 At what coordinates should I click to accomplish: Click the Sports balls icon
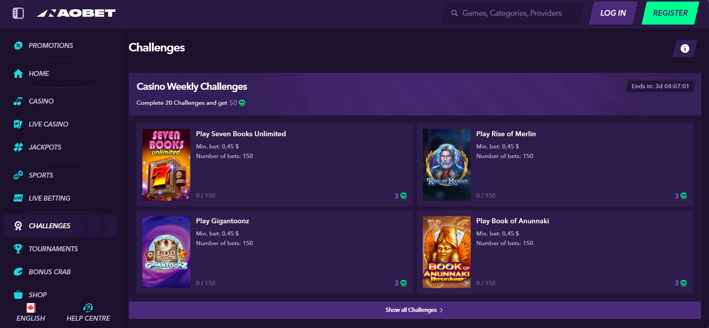18,175
